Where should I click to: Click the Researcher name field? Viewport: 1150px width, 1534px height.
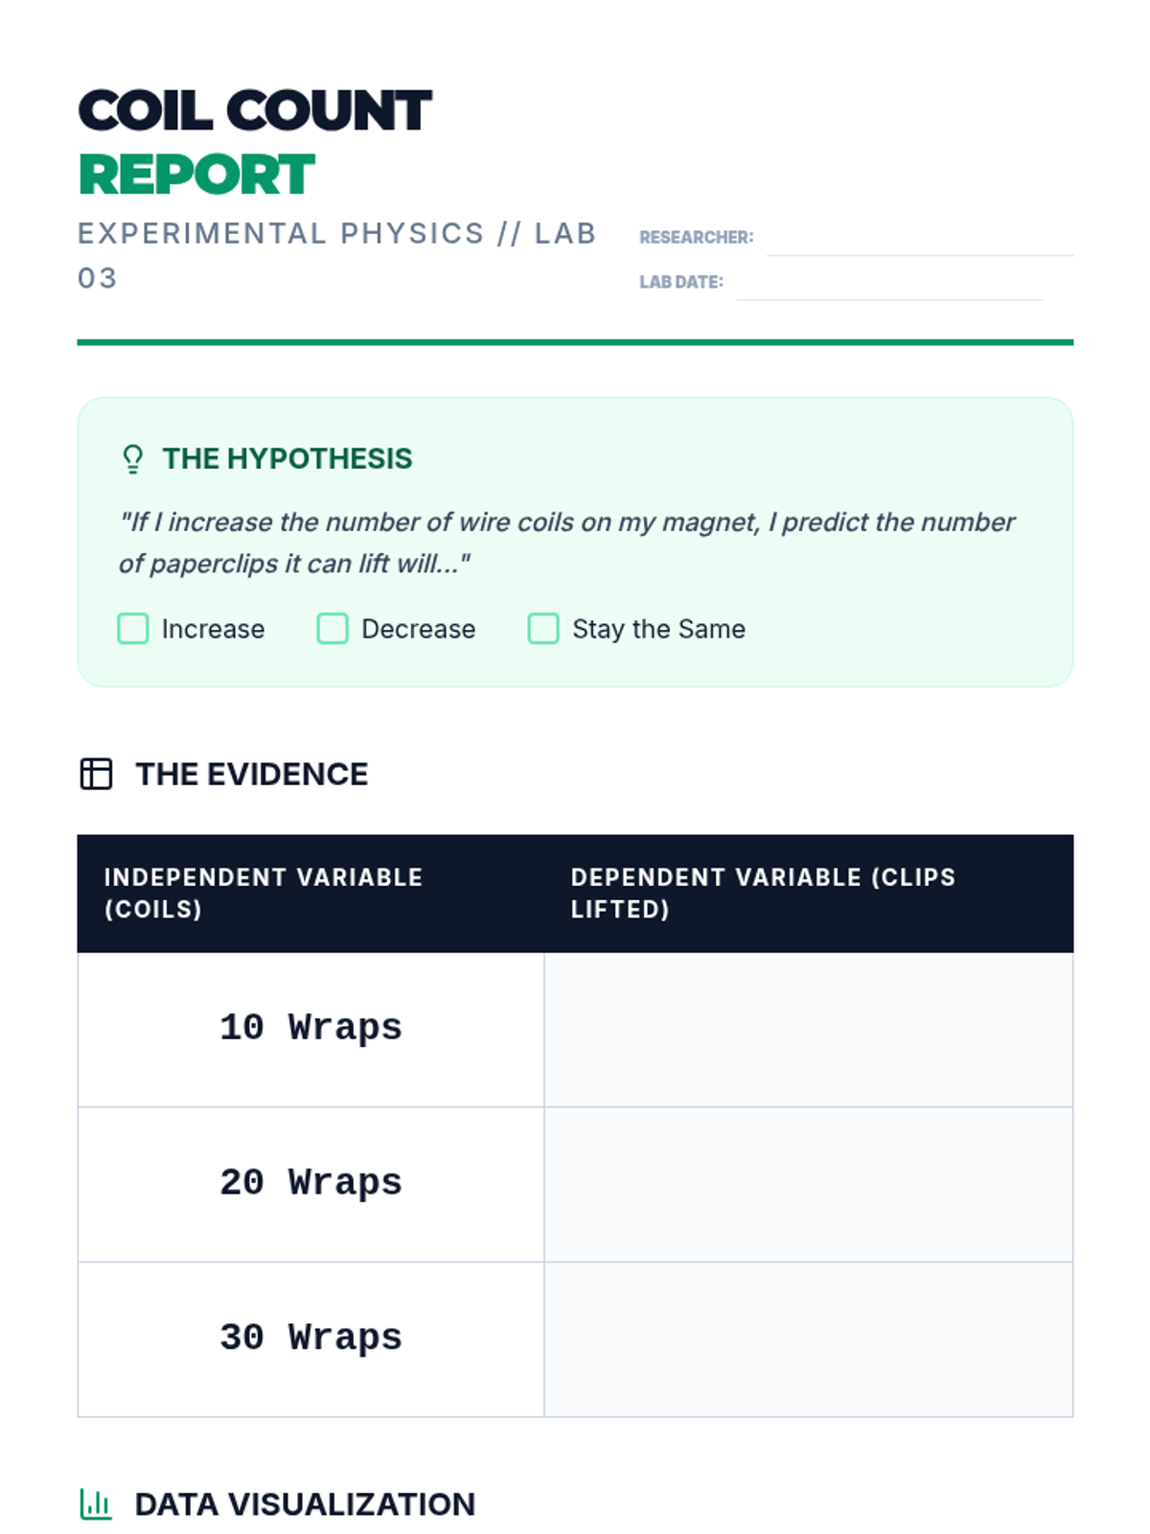(x=919, y=240)
